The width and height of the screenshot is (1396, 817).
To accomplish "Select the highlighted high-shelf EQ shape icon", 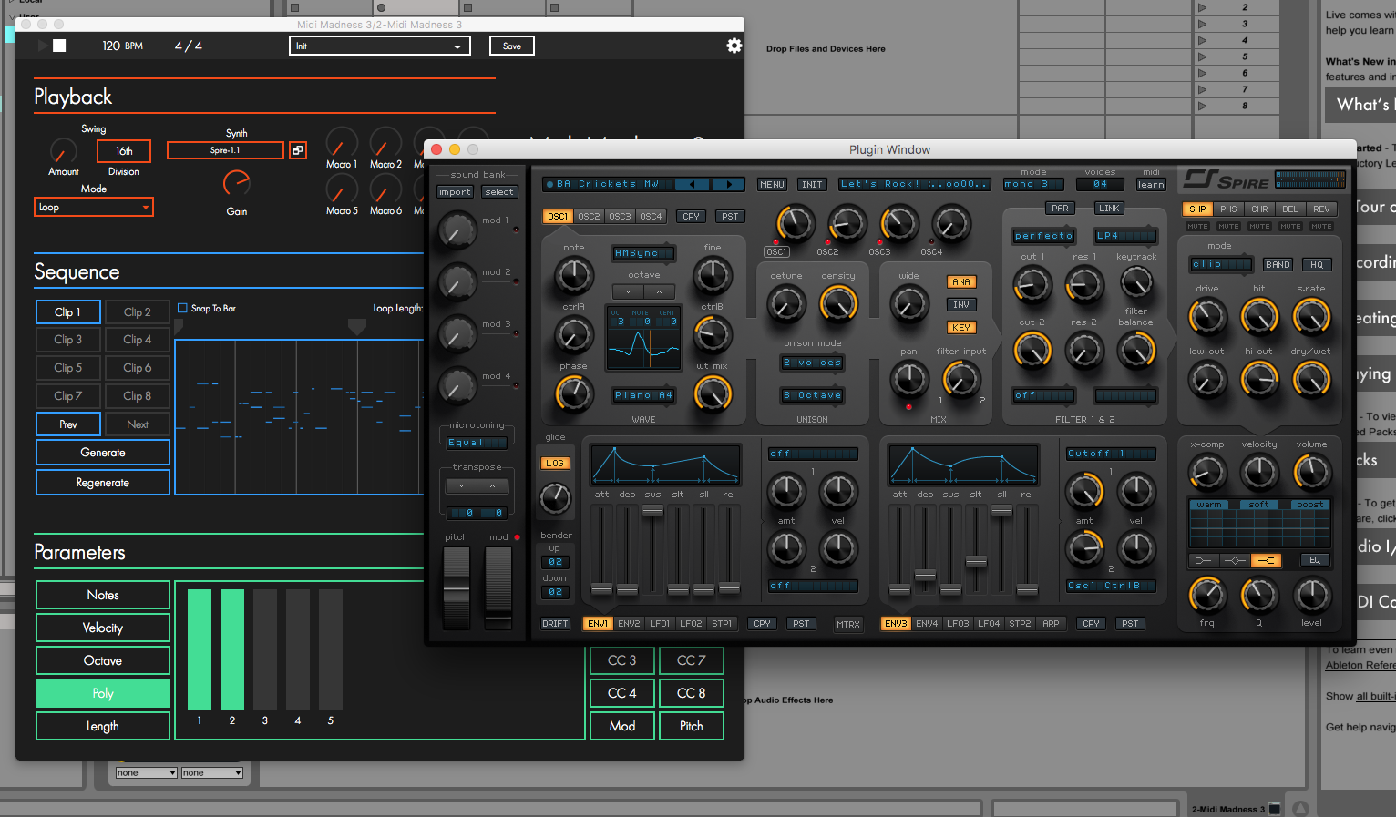I will point(1266,560).
